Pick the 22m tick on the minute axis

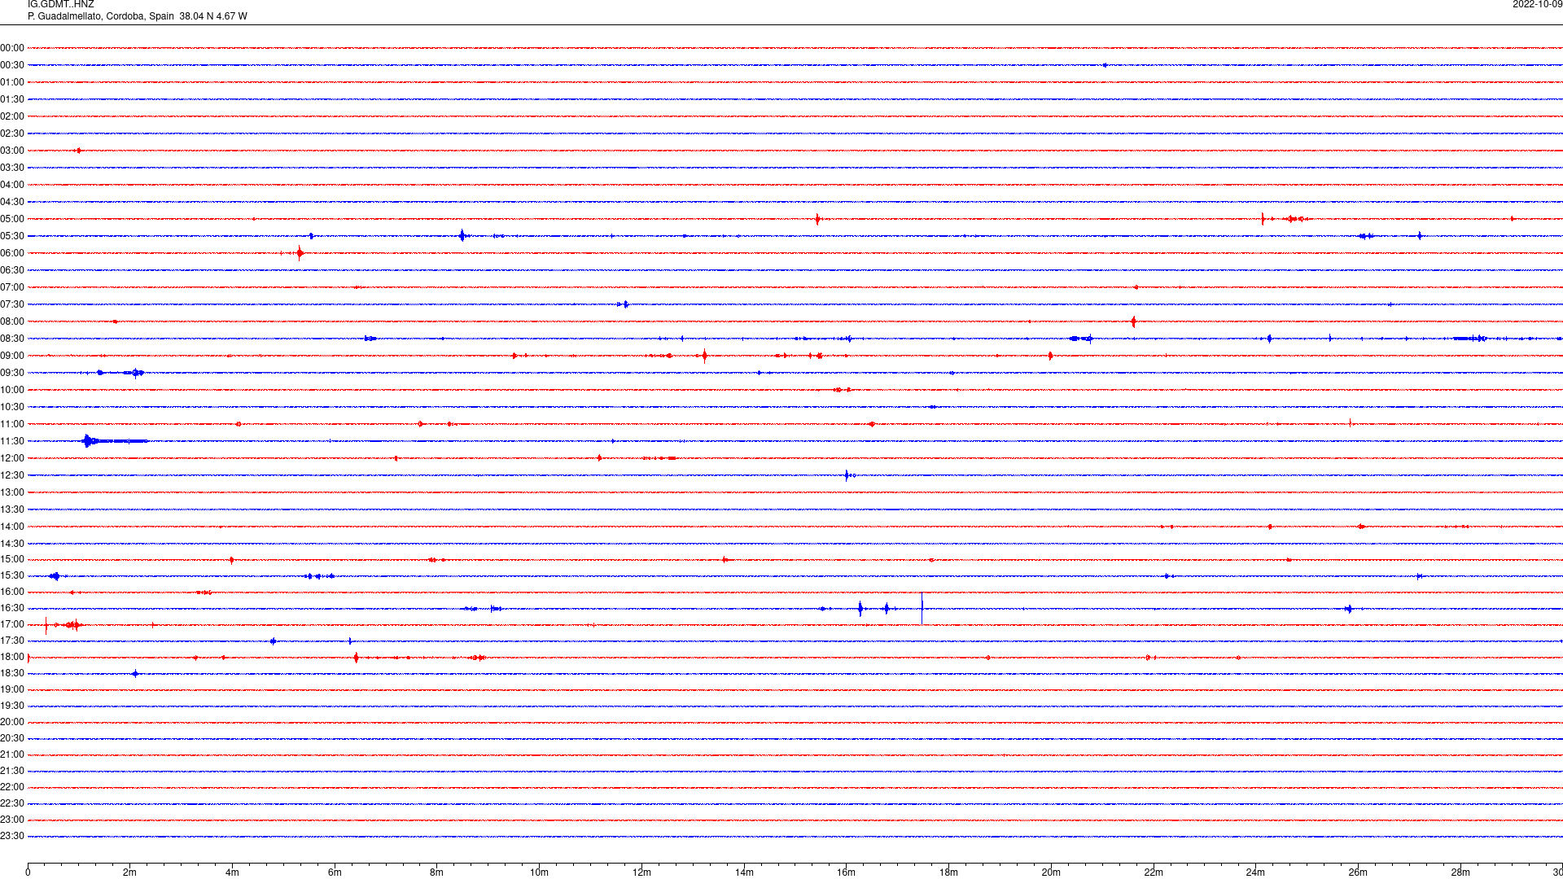1154,872
